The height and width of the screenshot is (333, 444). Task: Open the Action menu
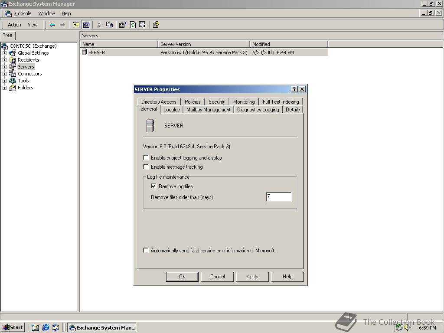[x=14, y=25]
